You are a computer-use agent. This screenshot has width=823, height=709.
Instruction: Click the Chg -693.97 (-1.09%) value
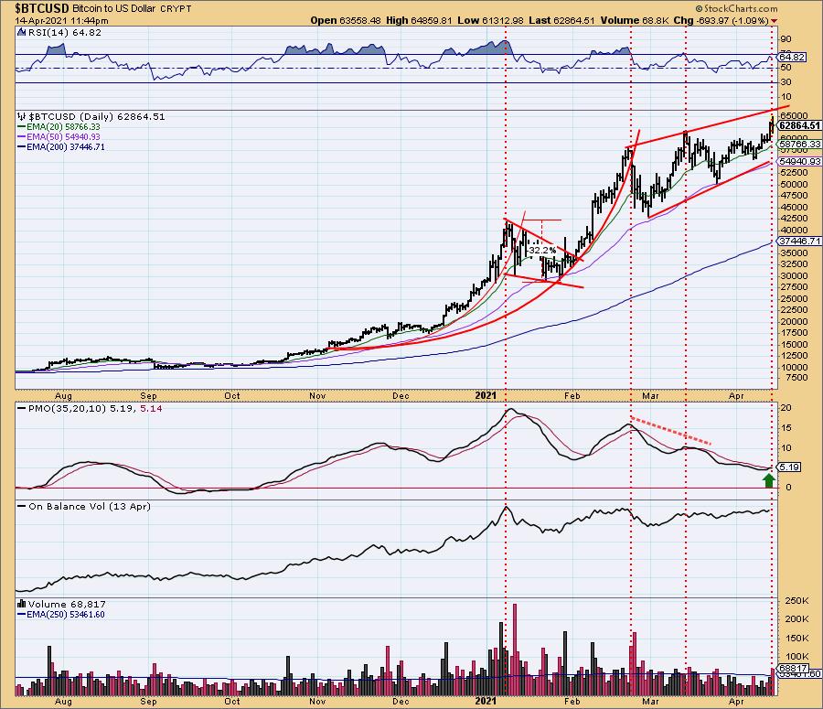pyautogui.click(x=721, y=20)
